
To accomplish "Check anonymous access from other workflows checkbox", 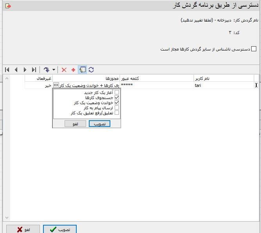I will tap(254, 49).
